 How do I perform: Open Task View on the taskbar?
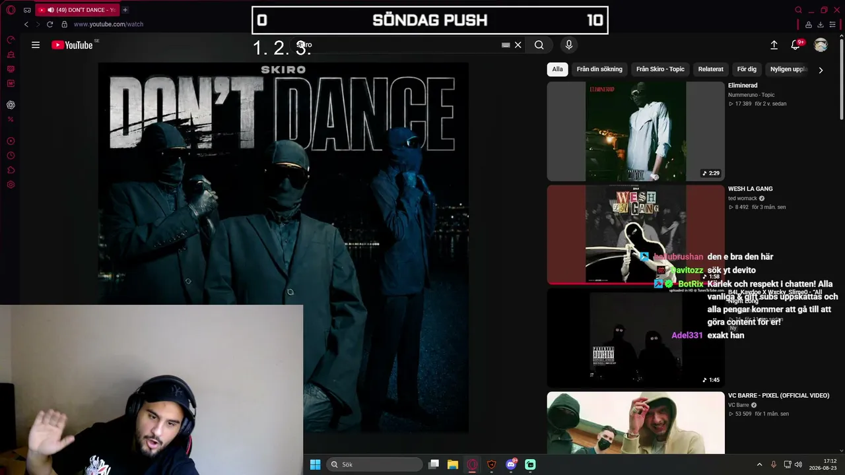434,464
